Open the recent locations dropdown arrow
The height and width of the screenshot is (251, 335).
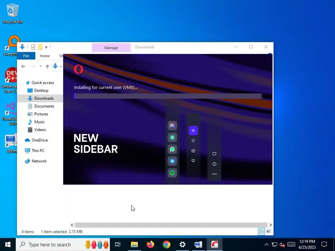point(41,66)
